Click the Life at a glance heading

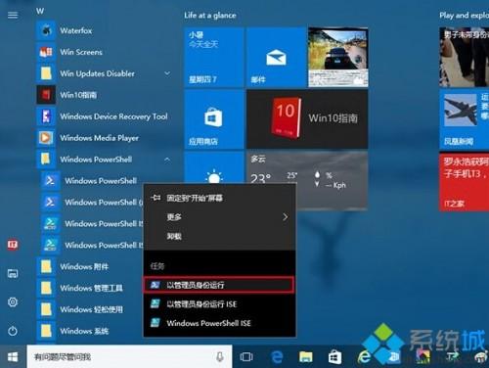[x=210, y=16]
